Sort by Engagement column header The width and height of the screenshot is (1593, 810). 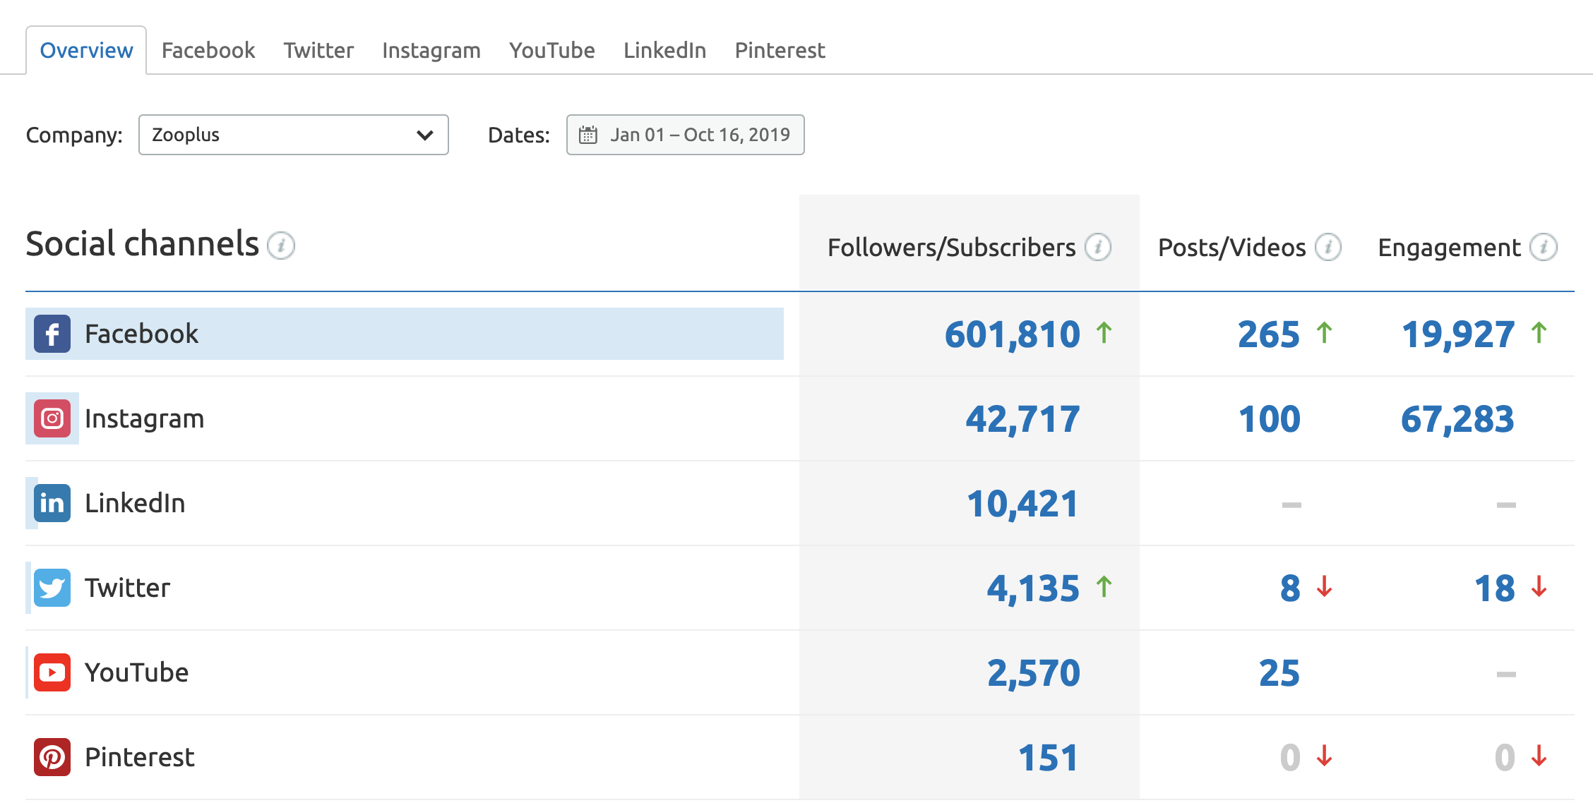coord(1449,248)
